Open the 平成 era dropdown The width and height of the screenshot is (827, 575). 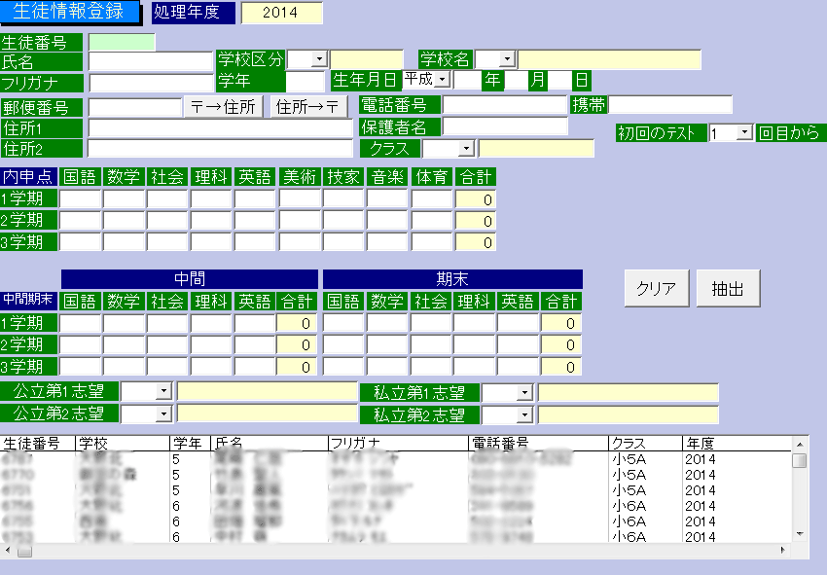[x=443, y=80]
